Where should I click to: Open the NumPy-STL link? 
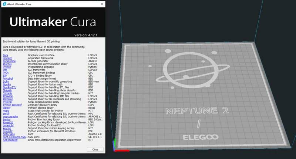pyautogui.click(x=10, y=87)
